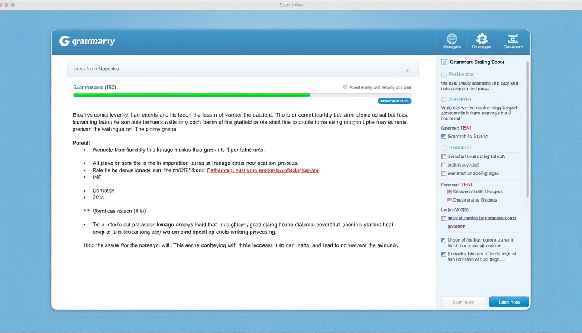Viewport: 582px width, 333px height.
Task: Click the blue "Grammaalts (192)" heading link
Action: [94, 87]
